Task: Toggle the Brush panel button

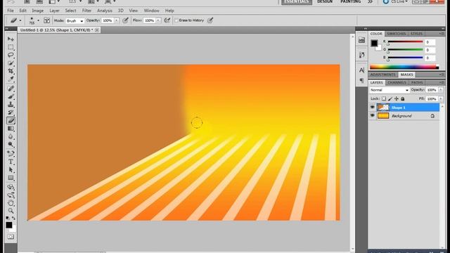Action: tap(47, 20)
